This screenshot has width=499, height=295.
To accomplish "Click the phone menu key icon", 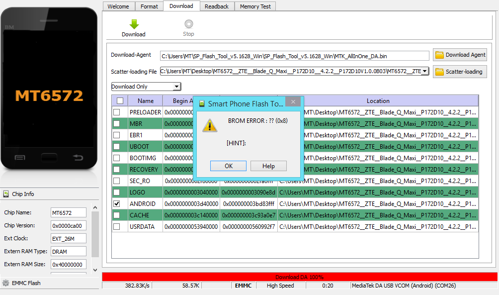I will point(20,157).
